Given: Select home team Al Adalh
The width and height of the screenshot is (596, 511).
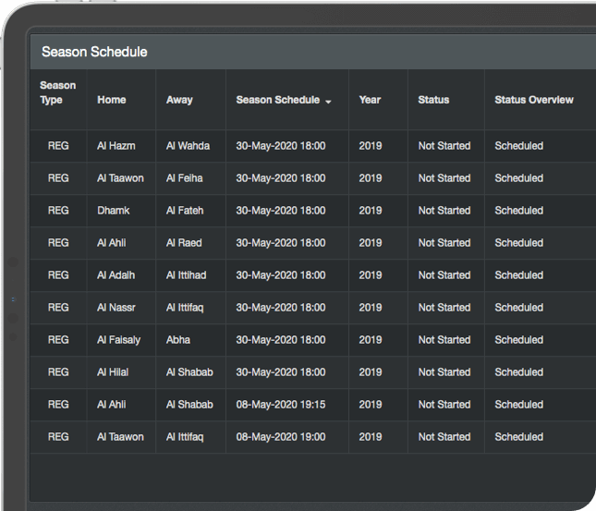Looking at the screenshot, I should point(116,274).
